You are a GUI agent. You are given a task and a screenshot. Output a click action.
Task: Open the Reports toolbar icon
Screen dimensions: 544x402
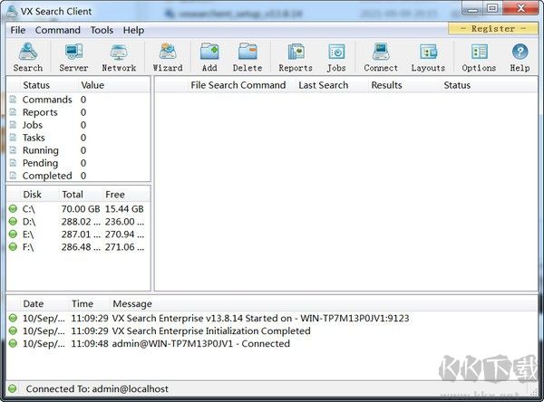(296, 57)
